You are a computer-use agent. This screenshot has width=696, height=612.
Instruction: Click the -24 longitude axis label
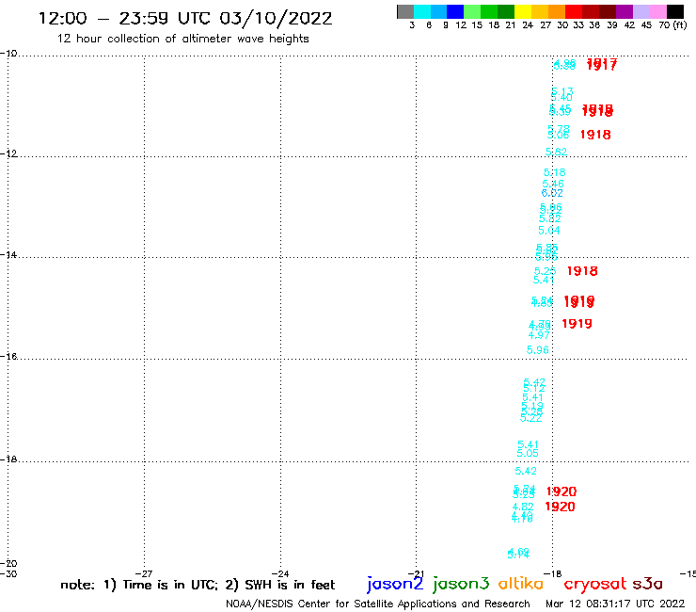point(280,574)
